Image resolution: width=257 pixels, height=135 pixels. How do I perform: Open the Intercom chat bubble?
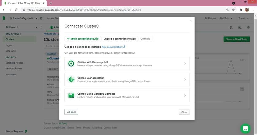tap(245, 129)
